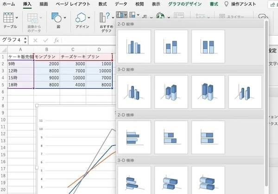The image size is (278, 194).
Task: Switch to the ホーム tab
Action: click(9, 4)
